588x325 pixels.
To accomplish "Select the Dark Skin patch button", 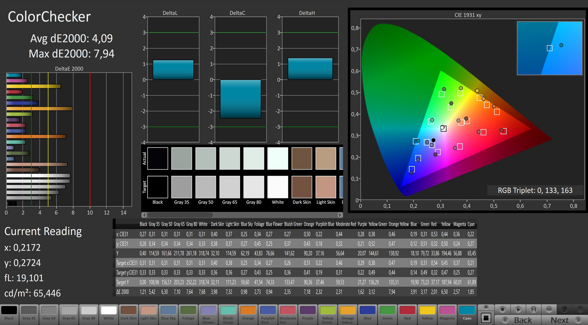I will click(129, 314).
